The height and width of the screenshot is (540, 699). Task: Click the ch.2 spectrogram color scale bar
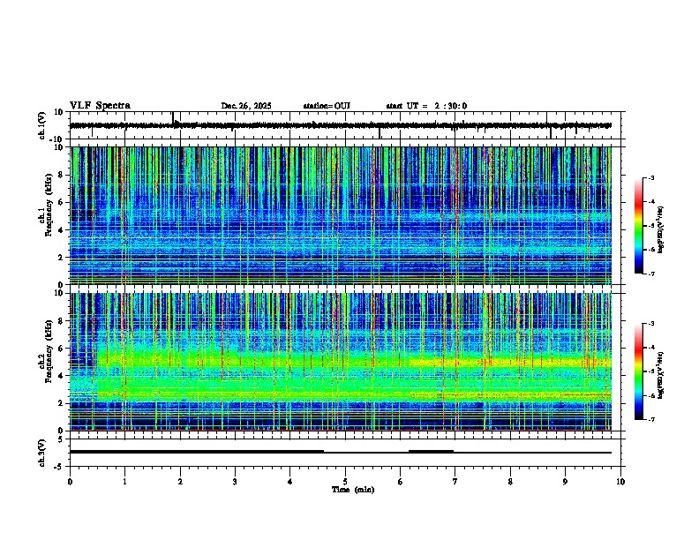[639, 371]
